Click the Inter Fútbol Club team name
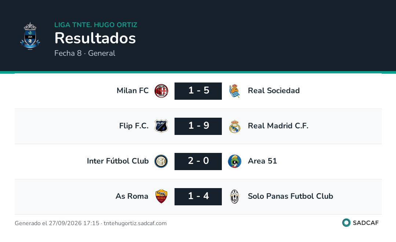 pos(118,161)
